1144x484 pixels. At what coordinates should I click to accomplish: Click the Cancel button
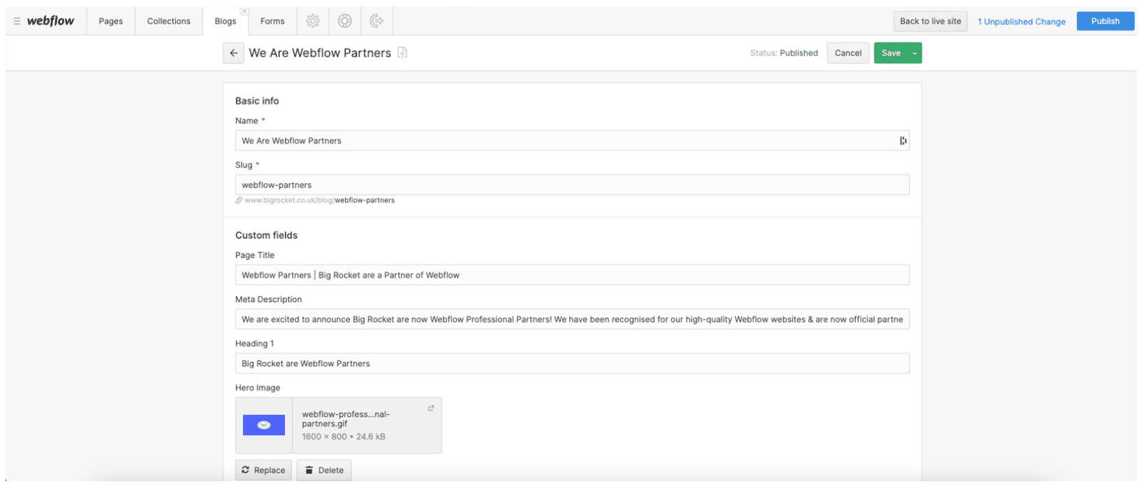[848, 53]
